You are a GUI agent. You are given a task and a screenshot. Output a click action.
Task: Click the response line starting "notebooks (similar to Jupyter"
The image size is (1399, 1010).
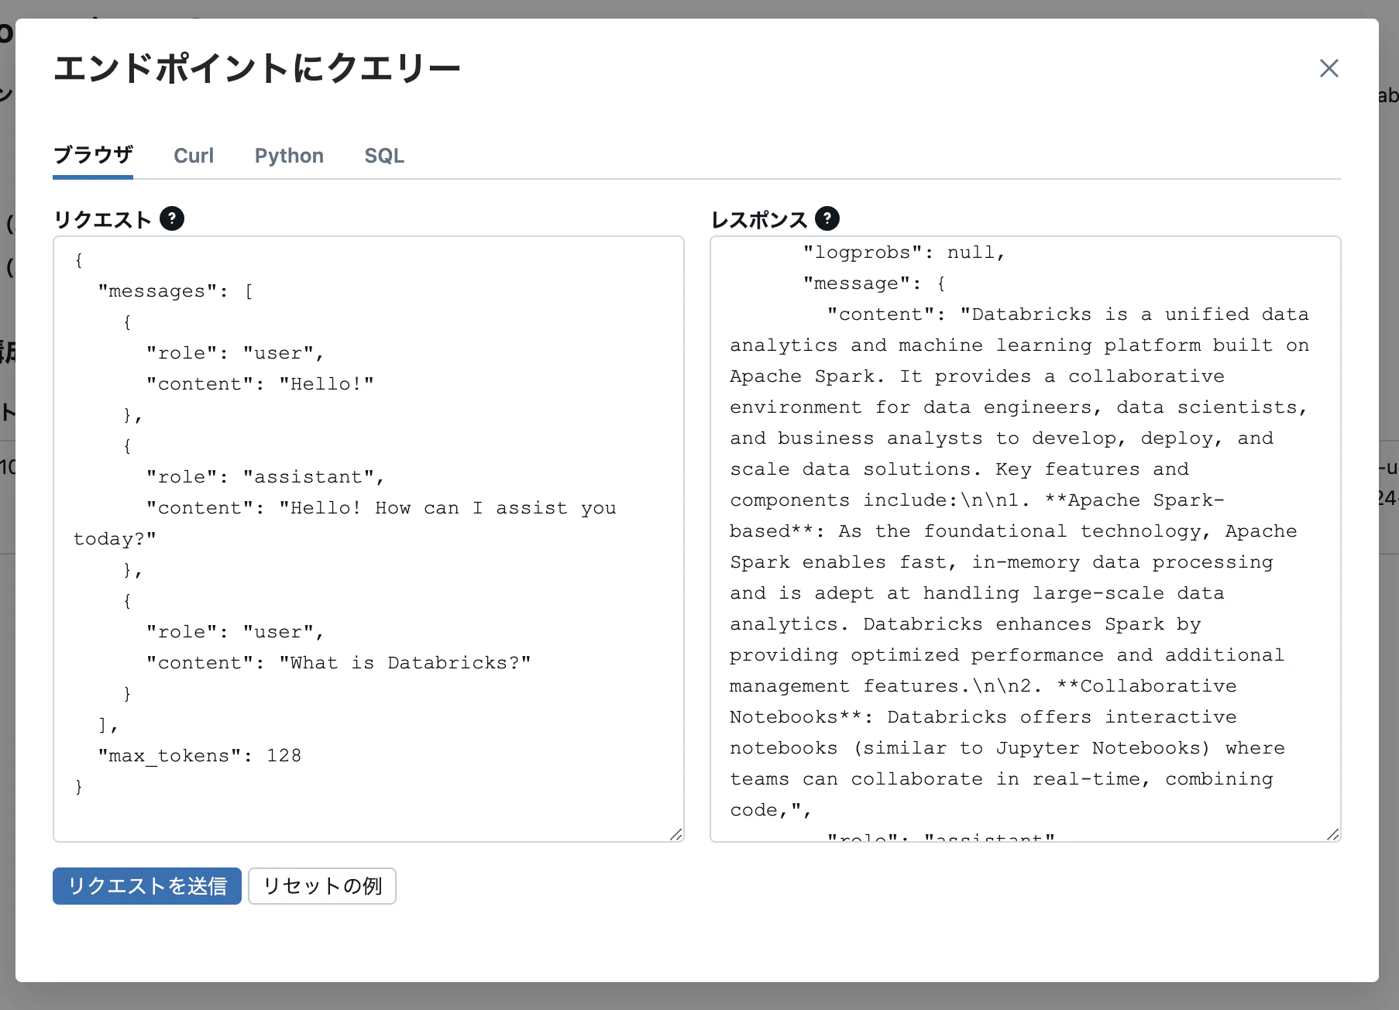[1007, 747]
